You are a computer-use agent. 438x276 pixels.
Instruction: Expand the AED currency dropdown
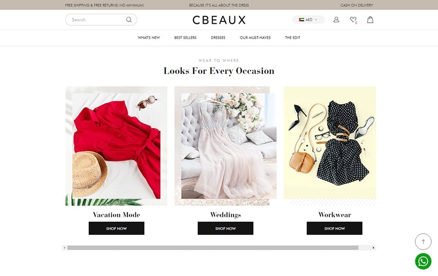(x=309, y=19)
